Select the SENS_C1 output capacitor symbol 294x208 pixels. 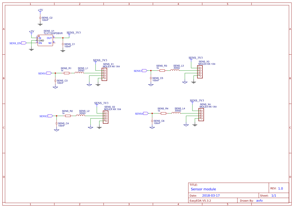[x=63, y=44]
